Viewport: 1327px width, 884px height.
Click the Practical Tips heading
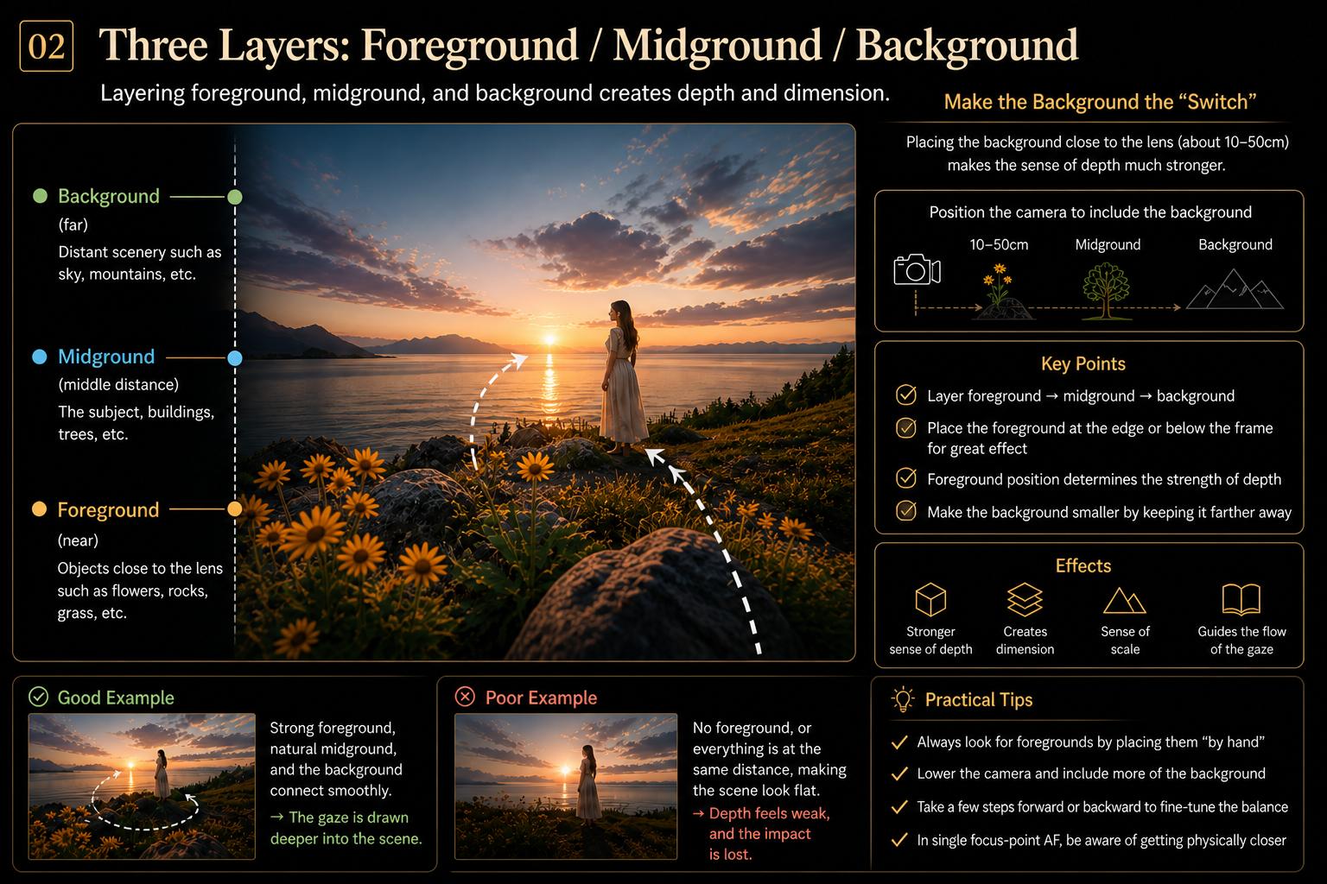(979, 699)
